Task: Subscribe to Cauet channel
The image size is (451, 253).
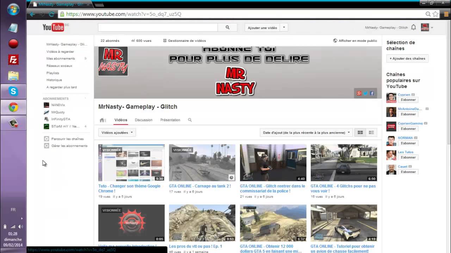Action: [408, 172]
